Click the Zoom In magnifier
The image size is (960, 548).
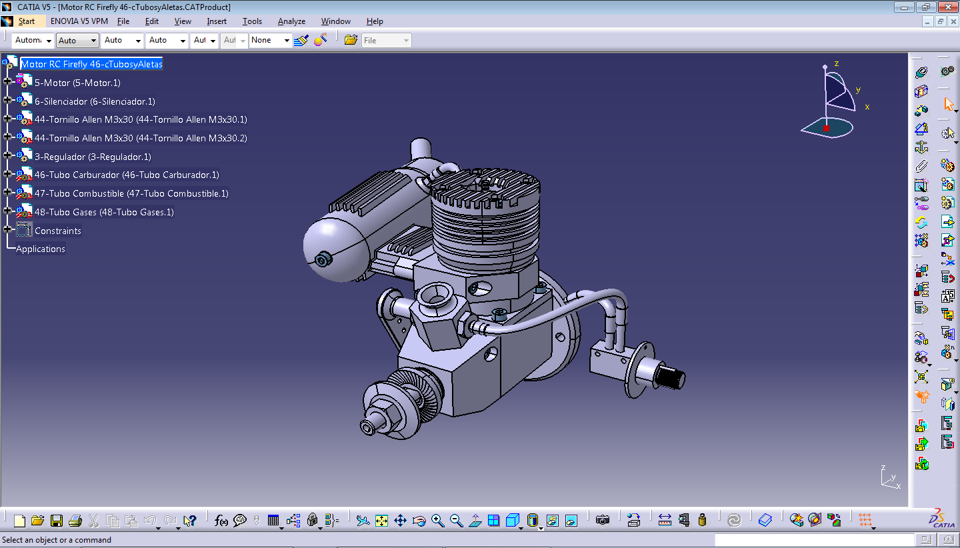[438, 521]
